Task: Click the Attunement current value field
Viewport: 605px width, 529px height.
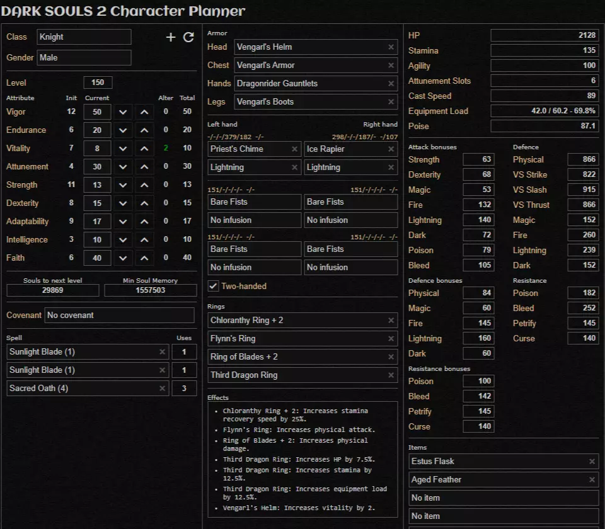Action: point(97,166)
